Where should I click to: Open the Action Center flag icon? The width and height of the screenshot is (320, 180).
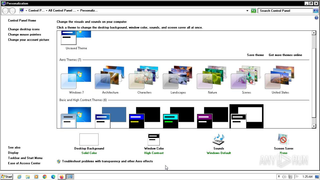click(x=296, y=177)
